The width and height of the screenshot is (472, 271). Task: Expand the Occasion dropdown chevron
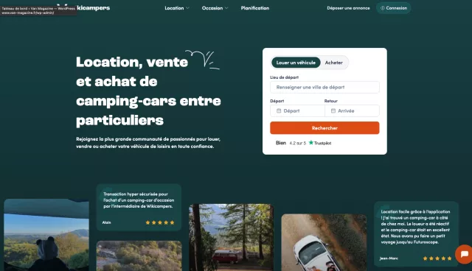(x=226, y=8)
